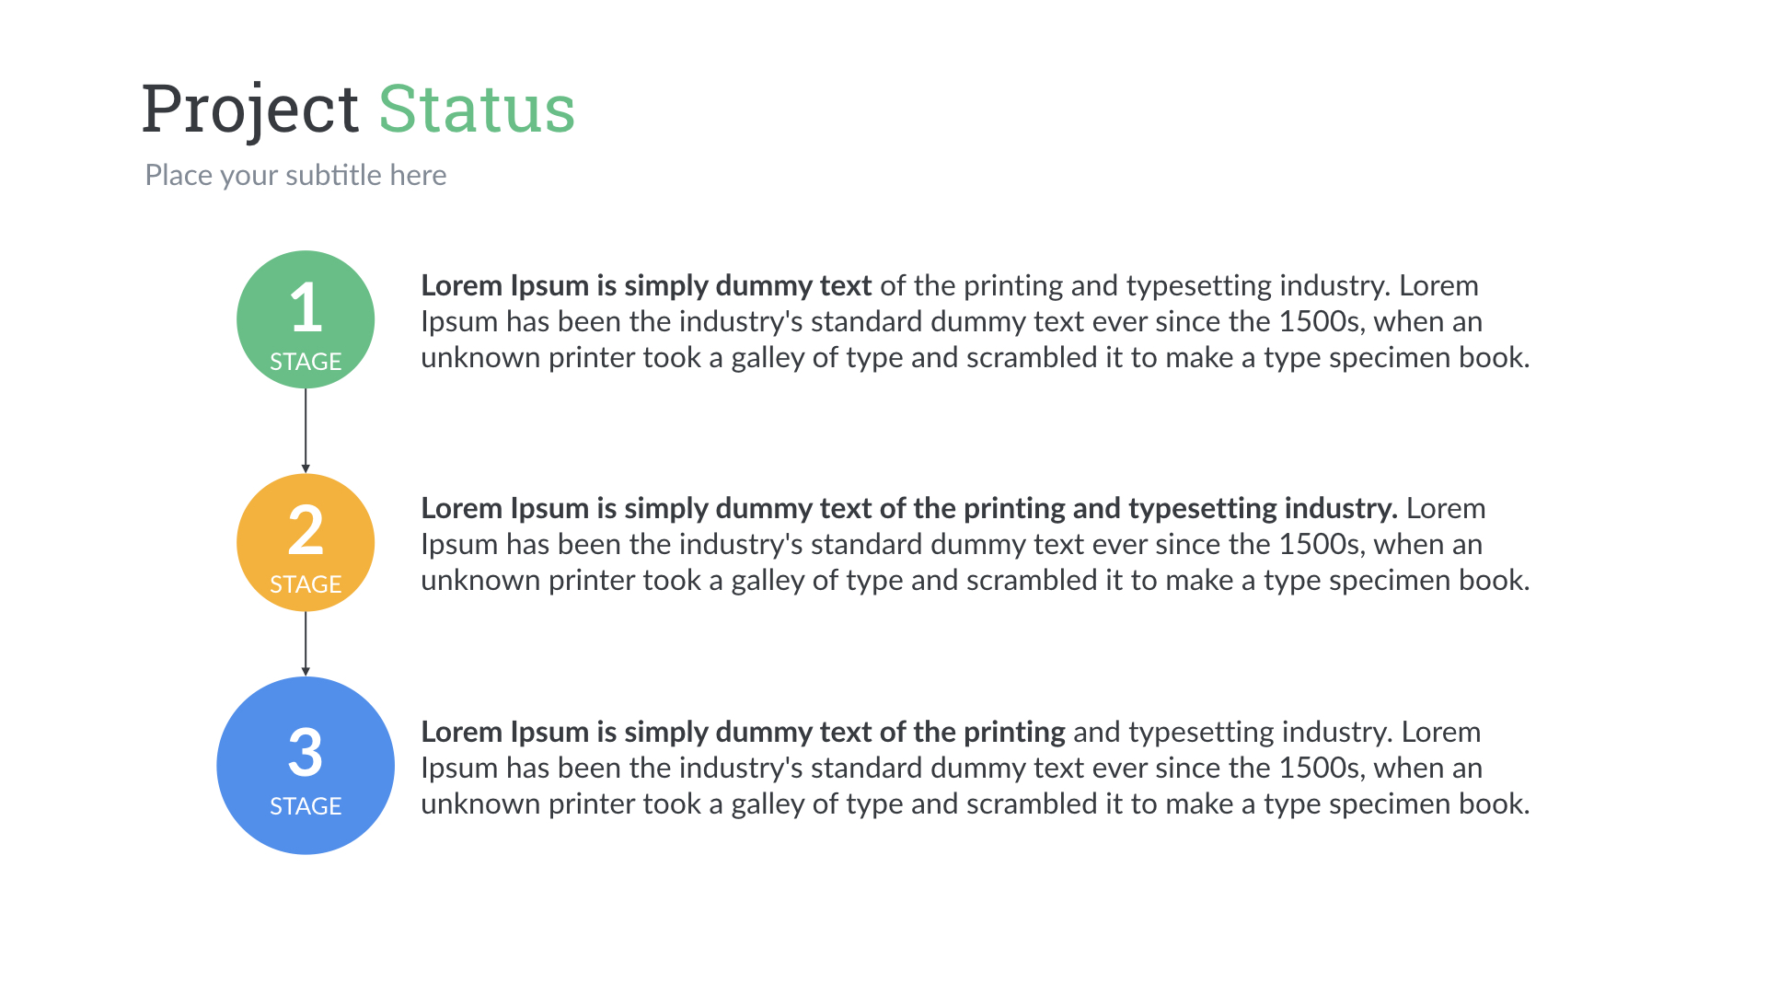Click the bold text beside stage 3
This screenshot has height=994, width=1767.
coord(743,732)
